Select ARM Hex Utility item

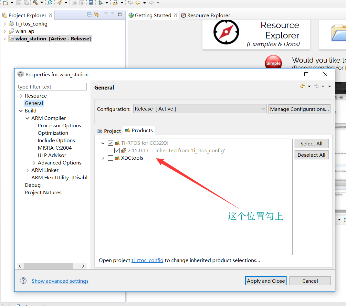(59, 178)
